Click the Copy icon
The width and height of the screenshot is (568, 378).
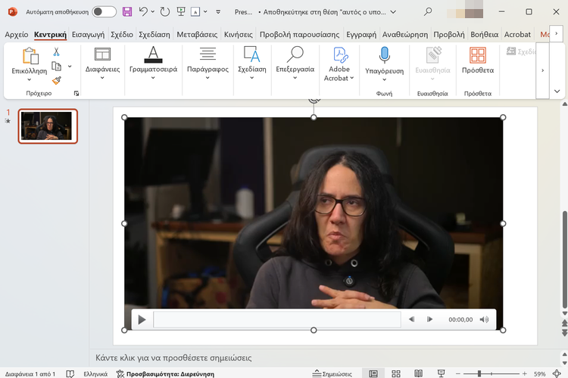pos(56,67)
